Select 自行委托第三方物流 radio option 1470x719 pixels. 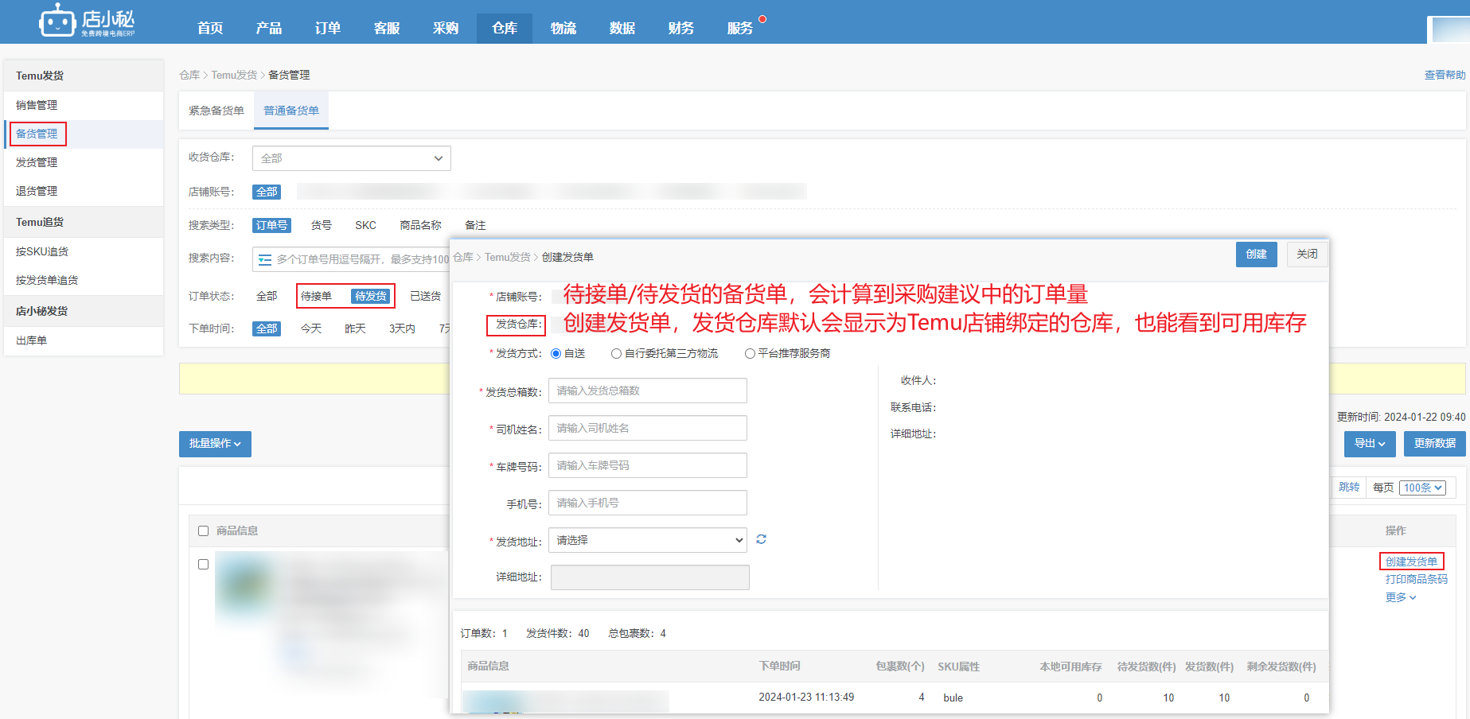(x=616, y=354)
